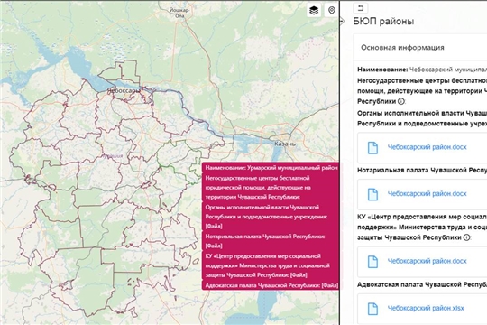Click the back arrow button above БЮП районы
This screenshot has width=487, height=325.
[x=361, y=8]
